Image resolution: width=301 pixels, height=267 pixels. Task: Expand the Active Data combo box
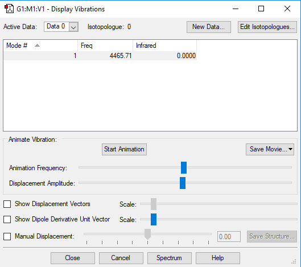tap(73, 27)
